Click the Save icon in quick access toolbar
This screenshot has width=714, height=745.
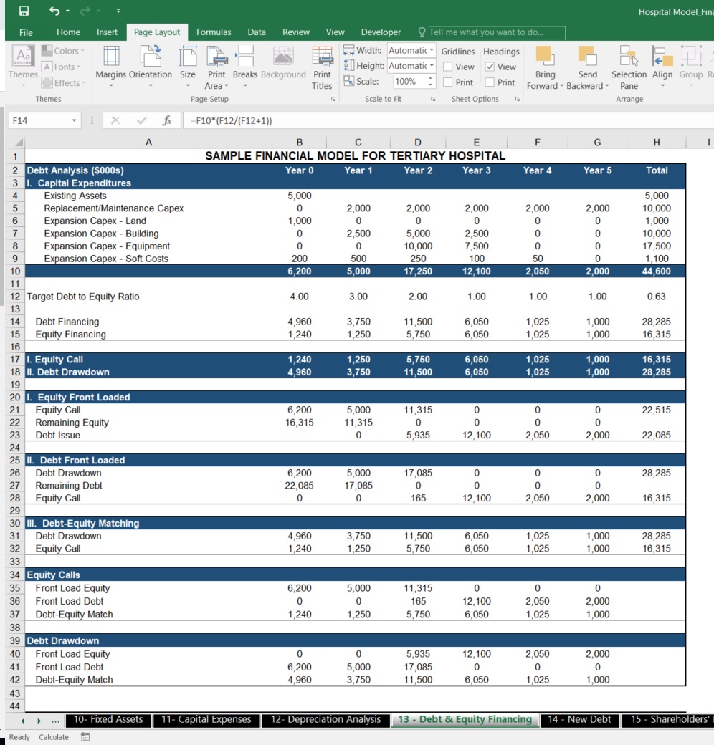24,11
